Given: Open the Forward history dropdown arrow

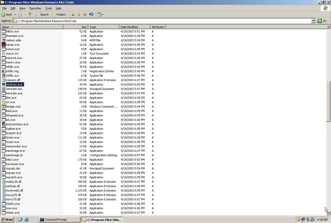Looking at the screenshot, I should point(25,15).
